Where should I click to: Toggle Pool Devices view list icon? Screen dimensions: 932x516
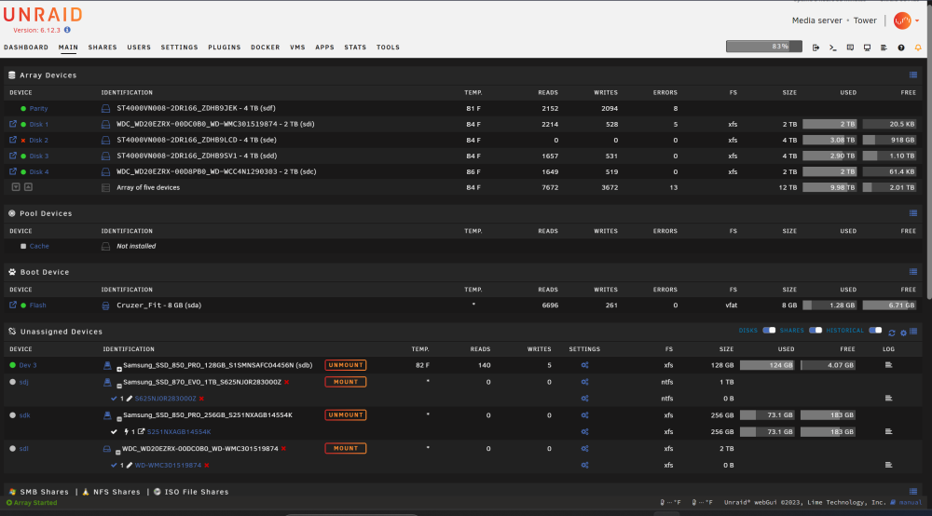(x=913, y=213)
